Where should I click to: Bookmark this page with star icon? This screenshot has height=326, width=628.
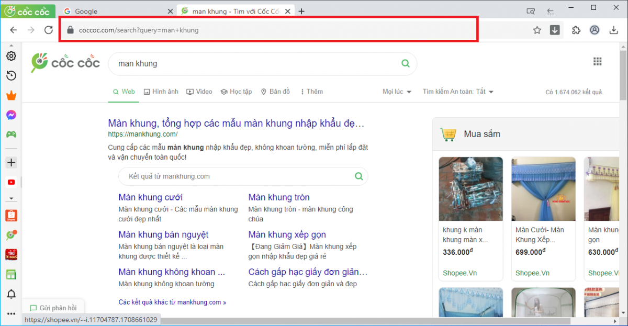coord(537,30)
